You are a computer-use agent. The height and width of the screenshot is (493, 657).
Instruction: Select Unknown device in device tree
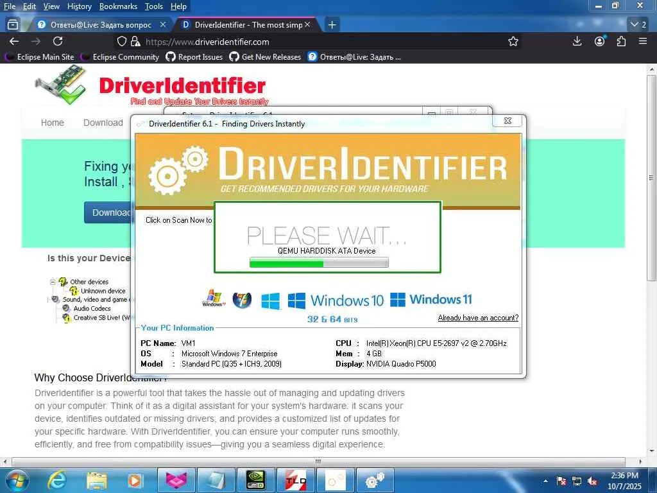[x=103, y=291]
